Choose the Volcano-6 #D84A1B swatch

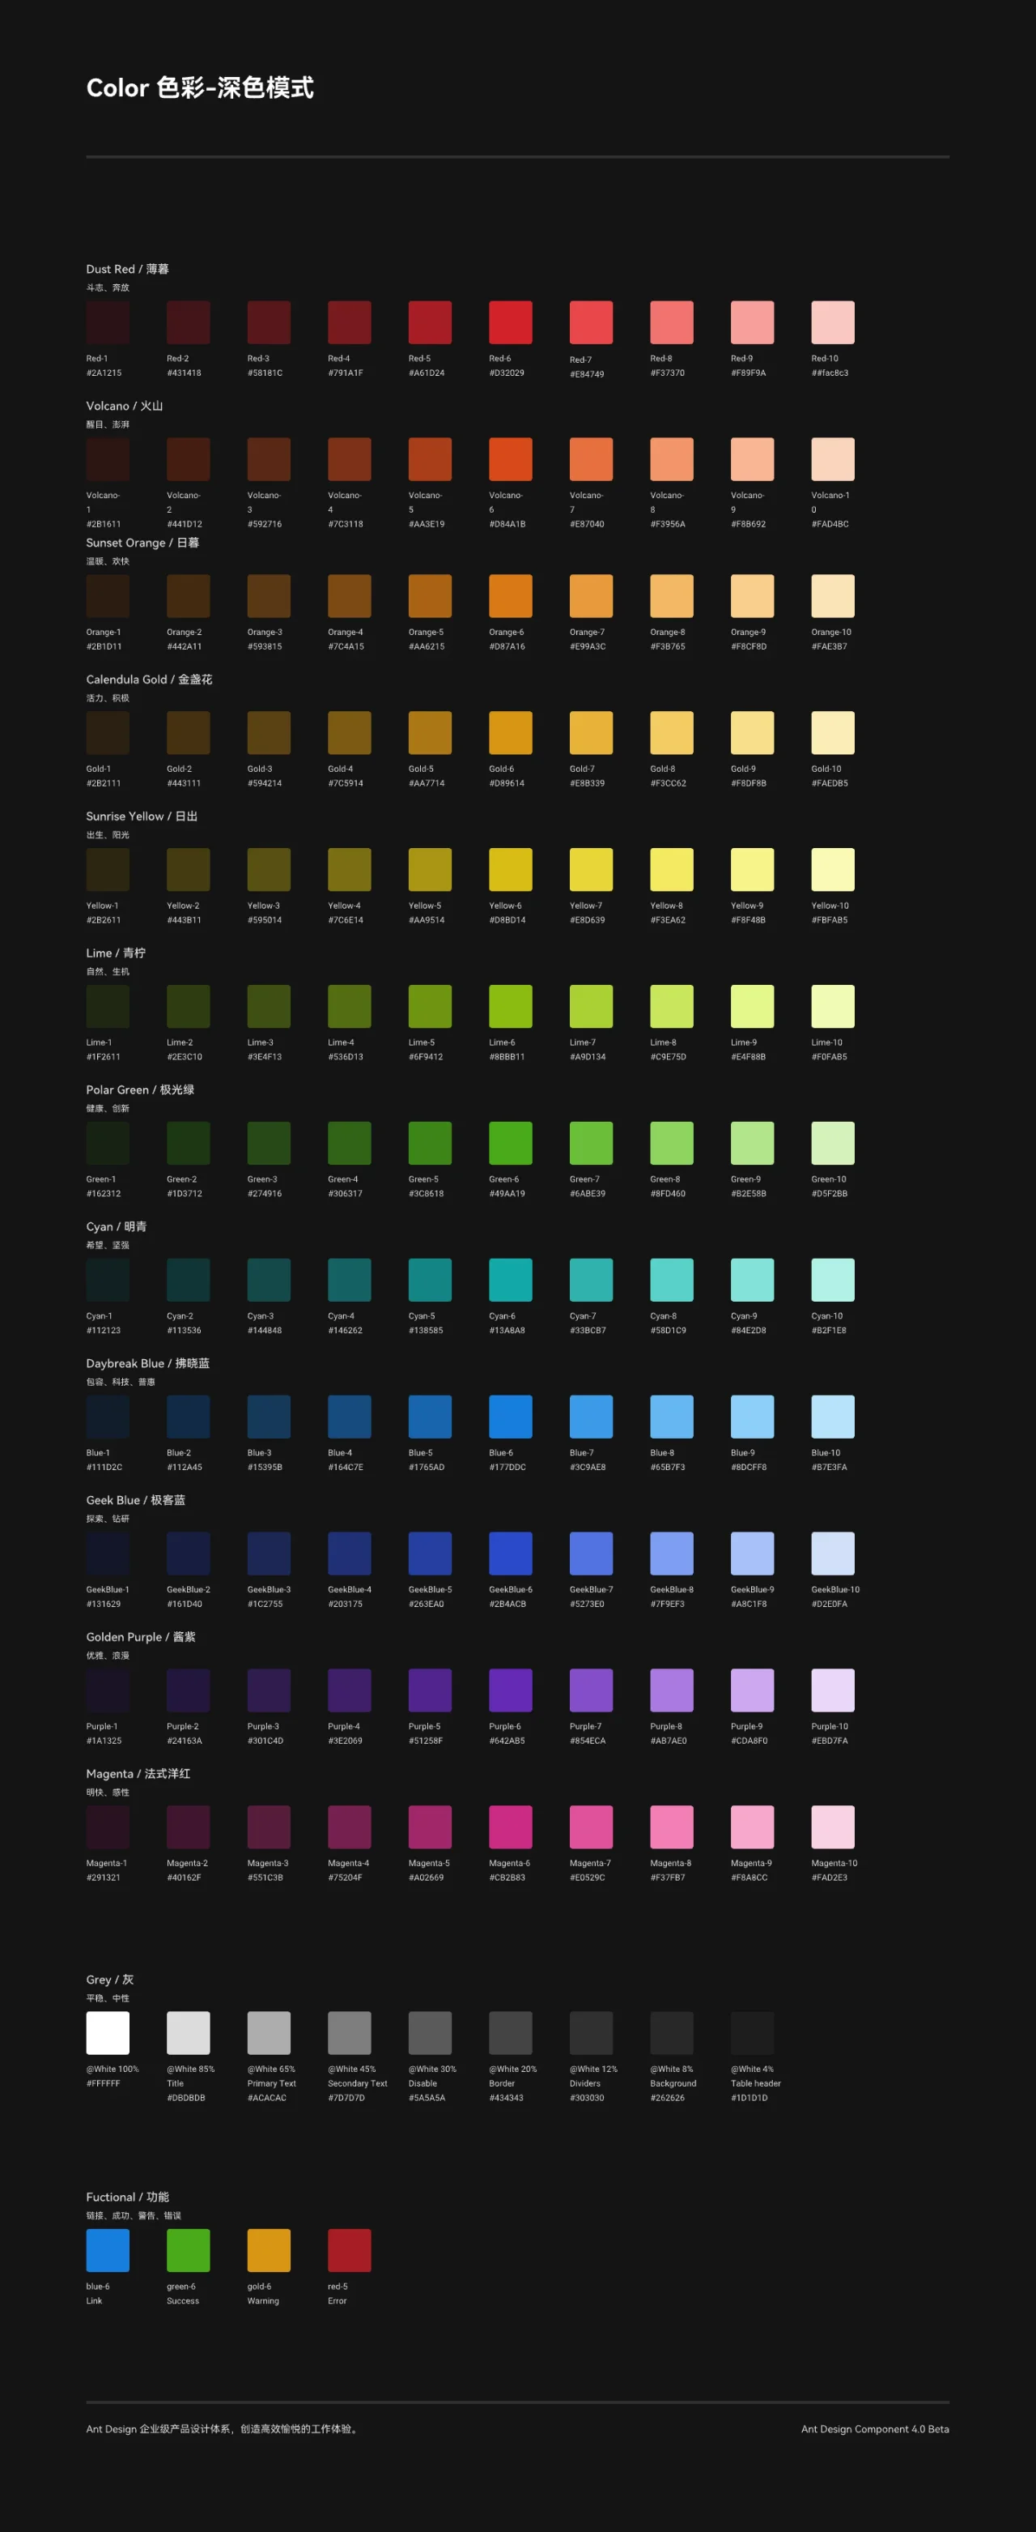click(x=511, y=459)
